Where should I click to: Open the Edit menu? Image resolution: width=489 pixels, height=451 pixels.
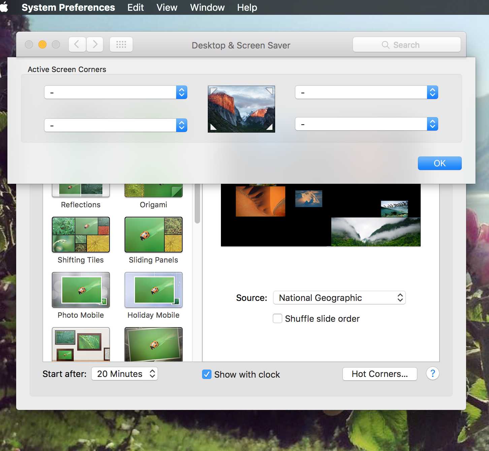[x=135, y=7]
